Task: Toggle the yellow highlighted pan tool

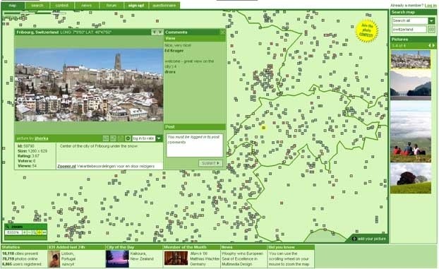Action: pyautogui.click(x=40, y=232)
